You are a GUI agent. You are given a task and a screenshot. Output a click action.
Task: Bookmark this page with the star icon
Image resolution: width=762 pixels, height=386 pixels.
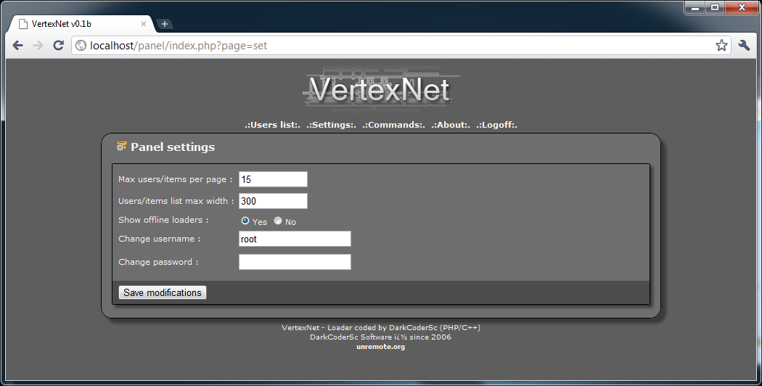click(x=721, y=46)
